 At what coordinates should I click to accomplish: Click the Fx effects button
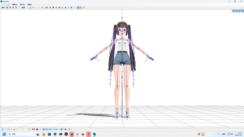tap(84, 7)
